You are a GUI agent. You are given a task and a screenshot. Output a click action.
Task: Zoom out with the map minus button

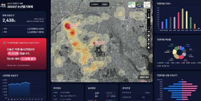[149, 27]
